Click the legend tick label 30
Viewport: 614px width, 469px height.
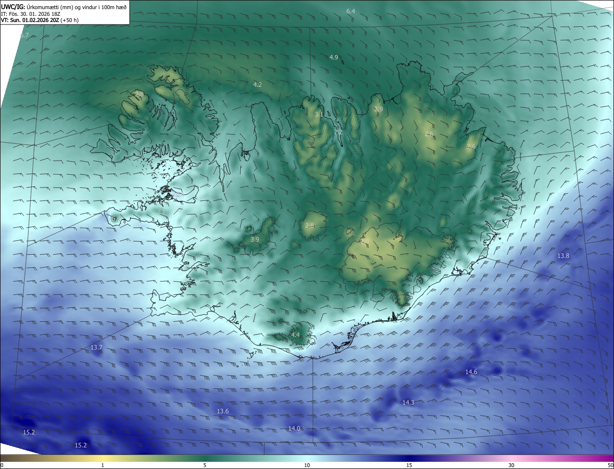click(x=511, y=465)
